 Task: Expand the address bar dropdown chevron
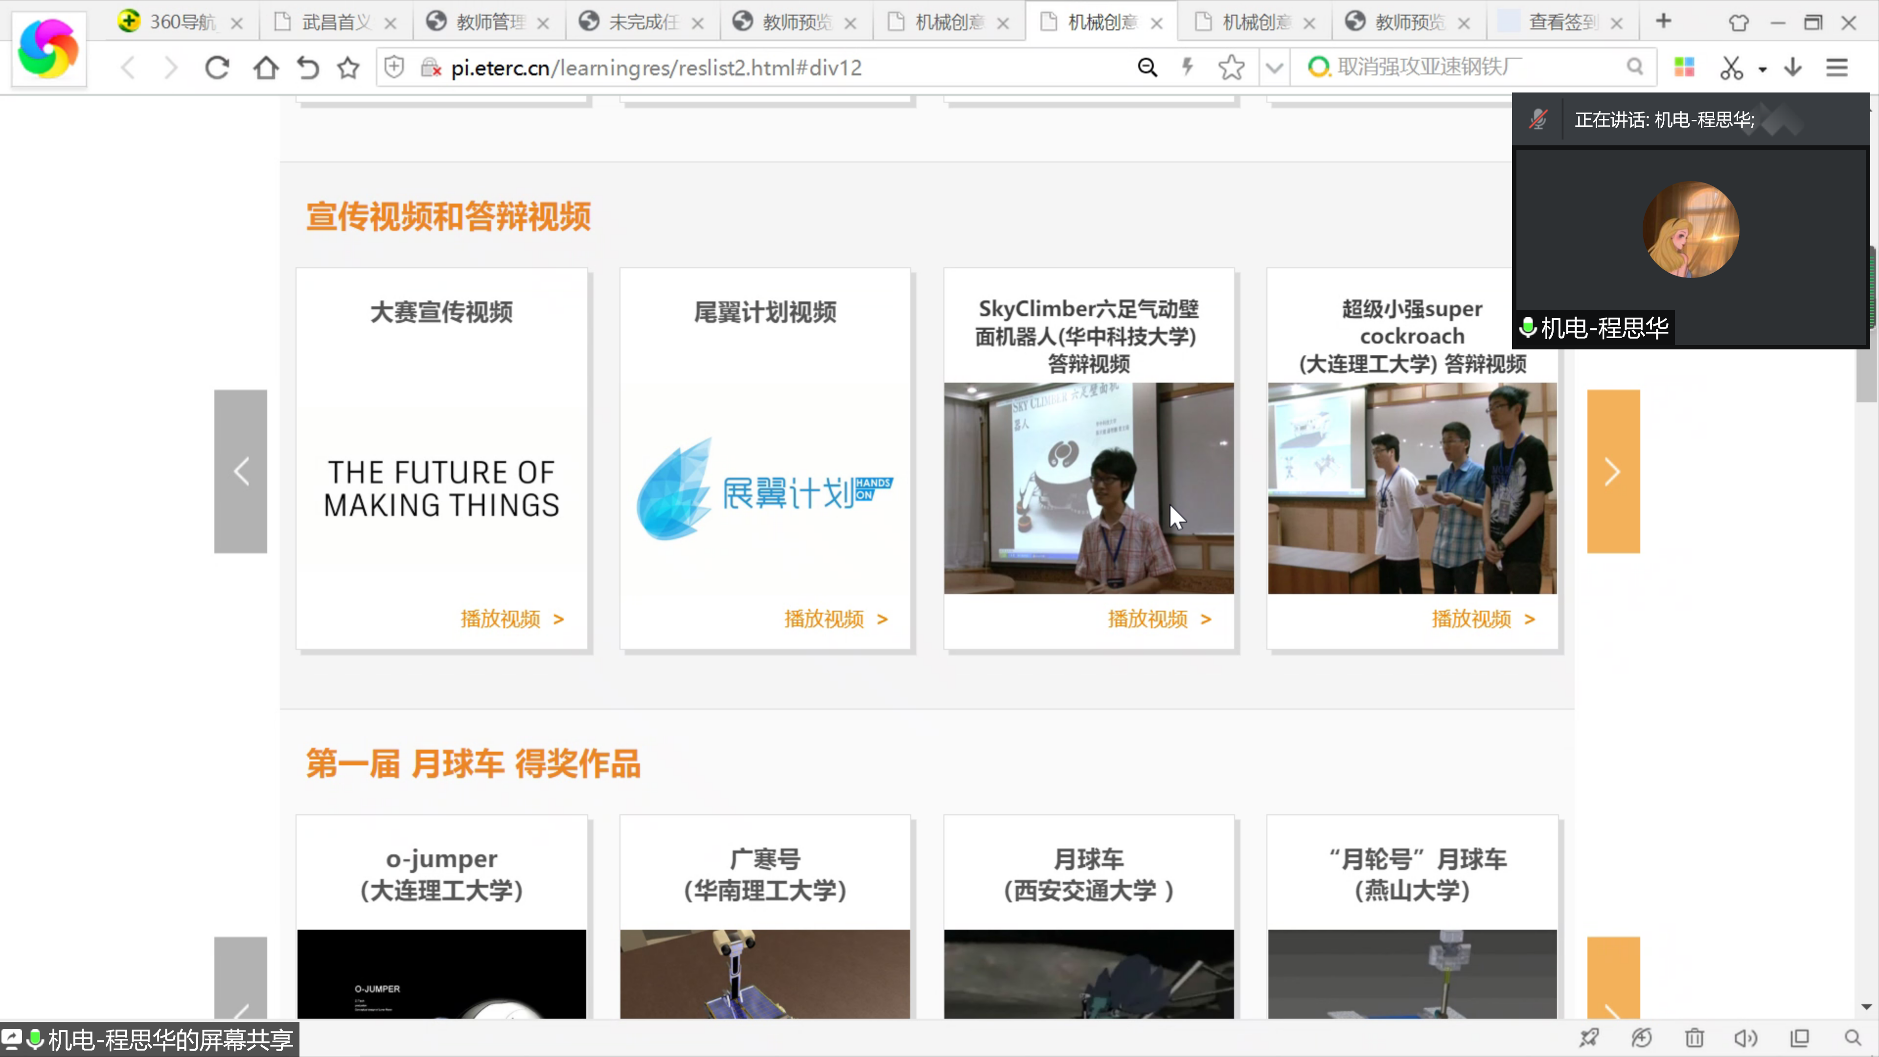(1274, 68)
